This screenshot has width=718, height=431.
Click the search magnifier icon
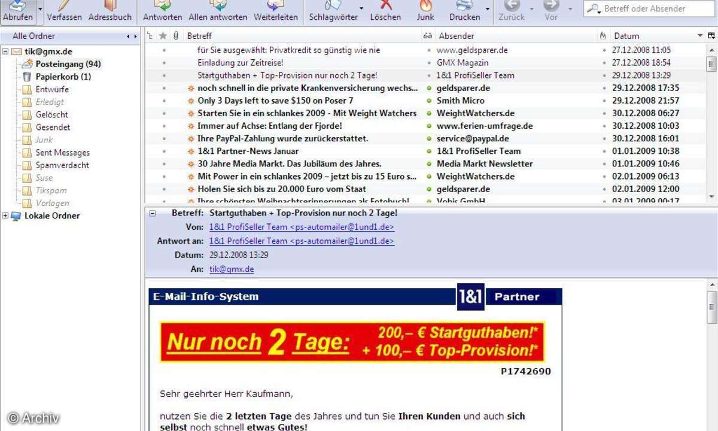[594, 9]
